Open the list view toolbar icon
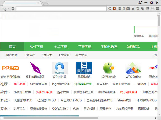 click(x=119, y=9)
